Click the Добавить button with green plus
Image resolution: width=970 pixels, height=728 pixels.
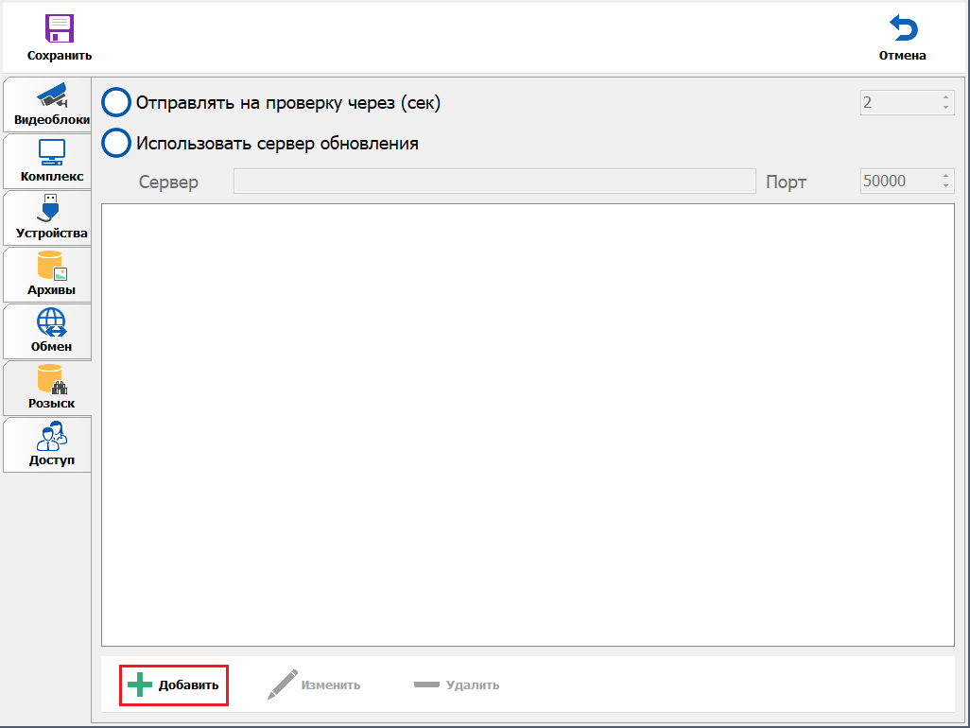pyautogui.click(x=174, y=685)
